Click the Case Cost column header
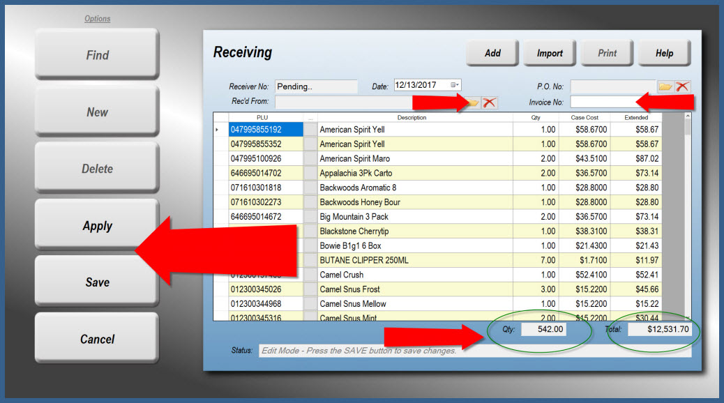The image size is (724, 403). 585,118
